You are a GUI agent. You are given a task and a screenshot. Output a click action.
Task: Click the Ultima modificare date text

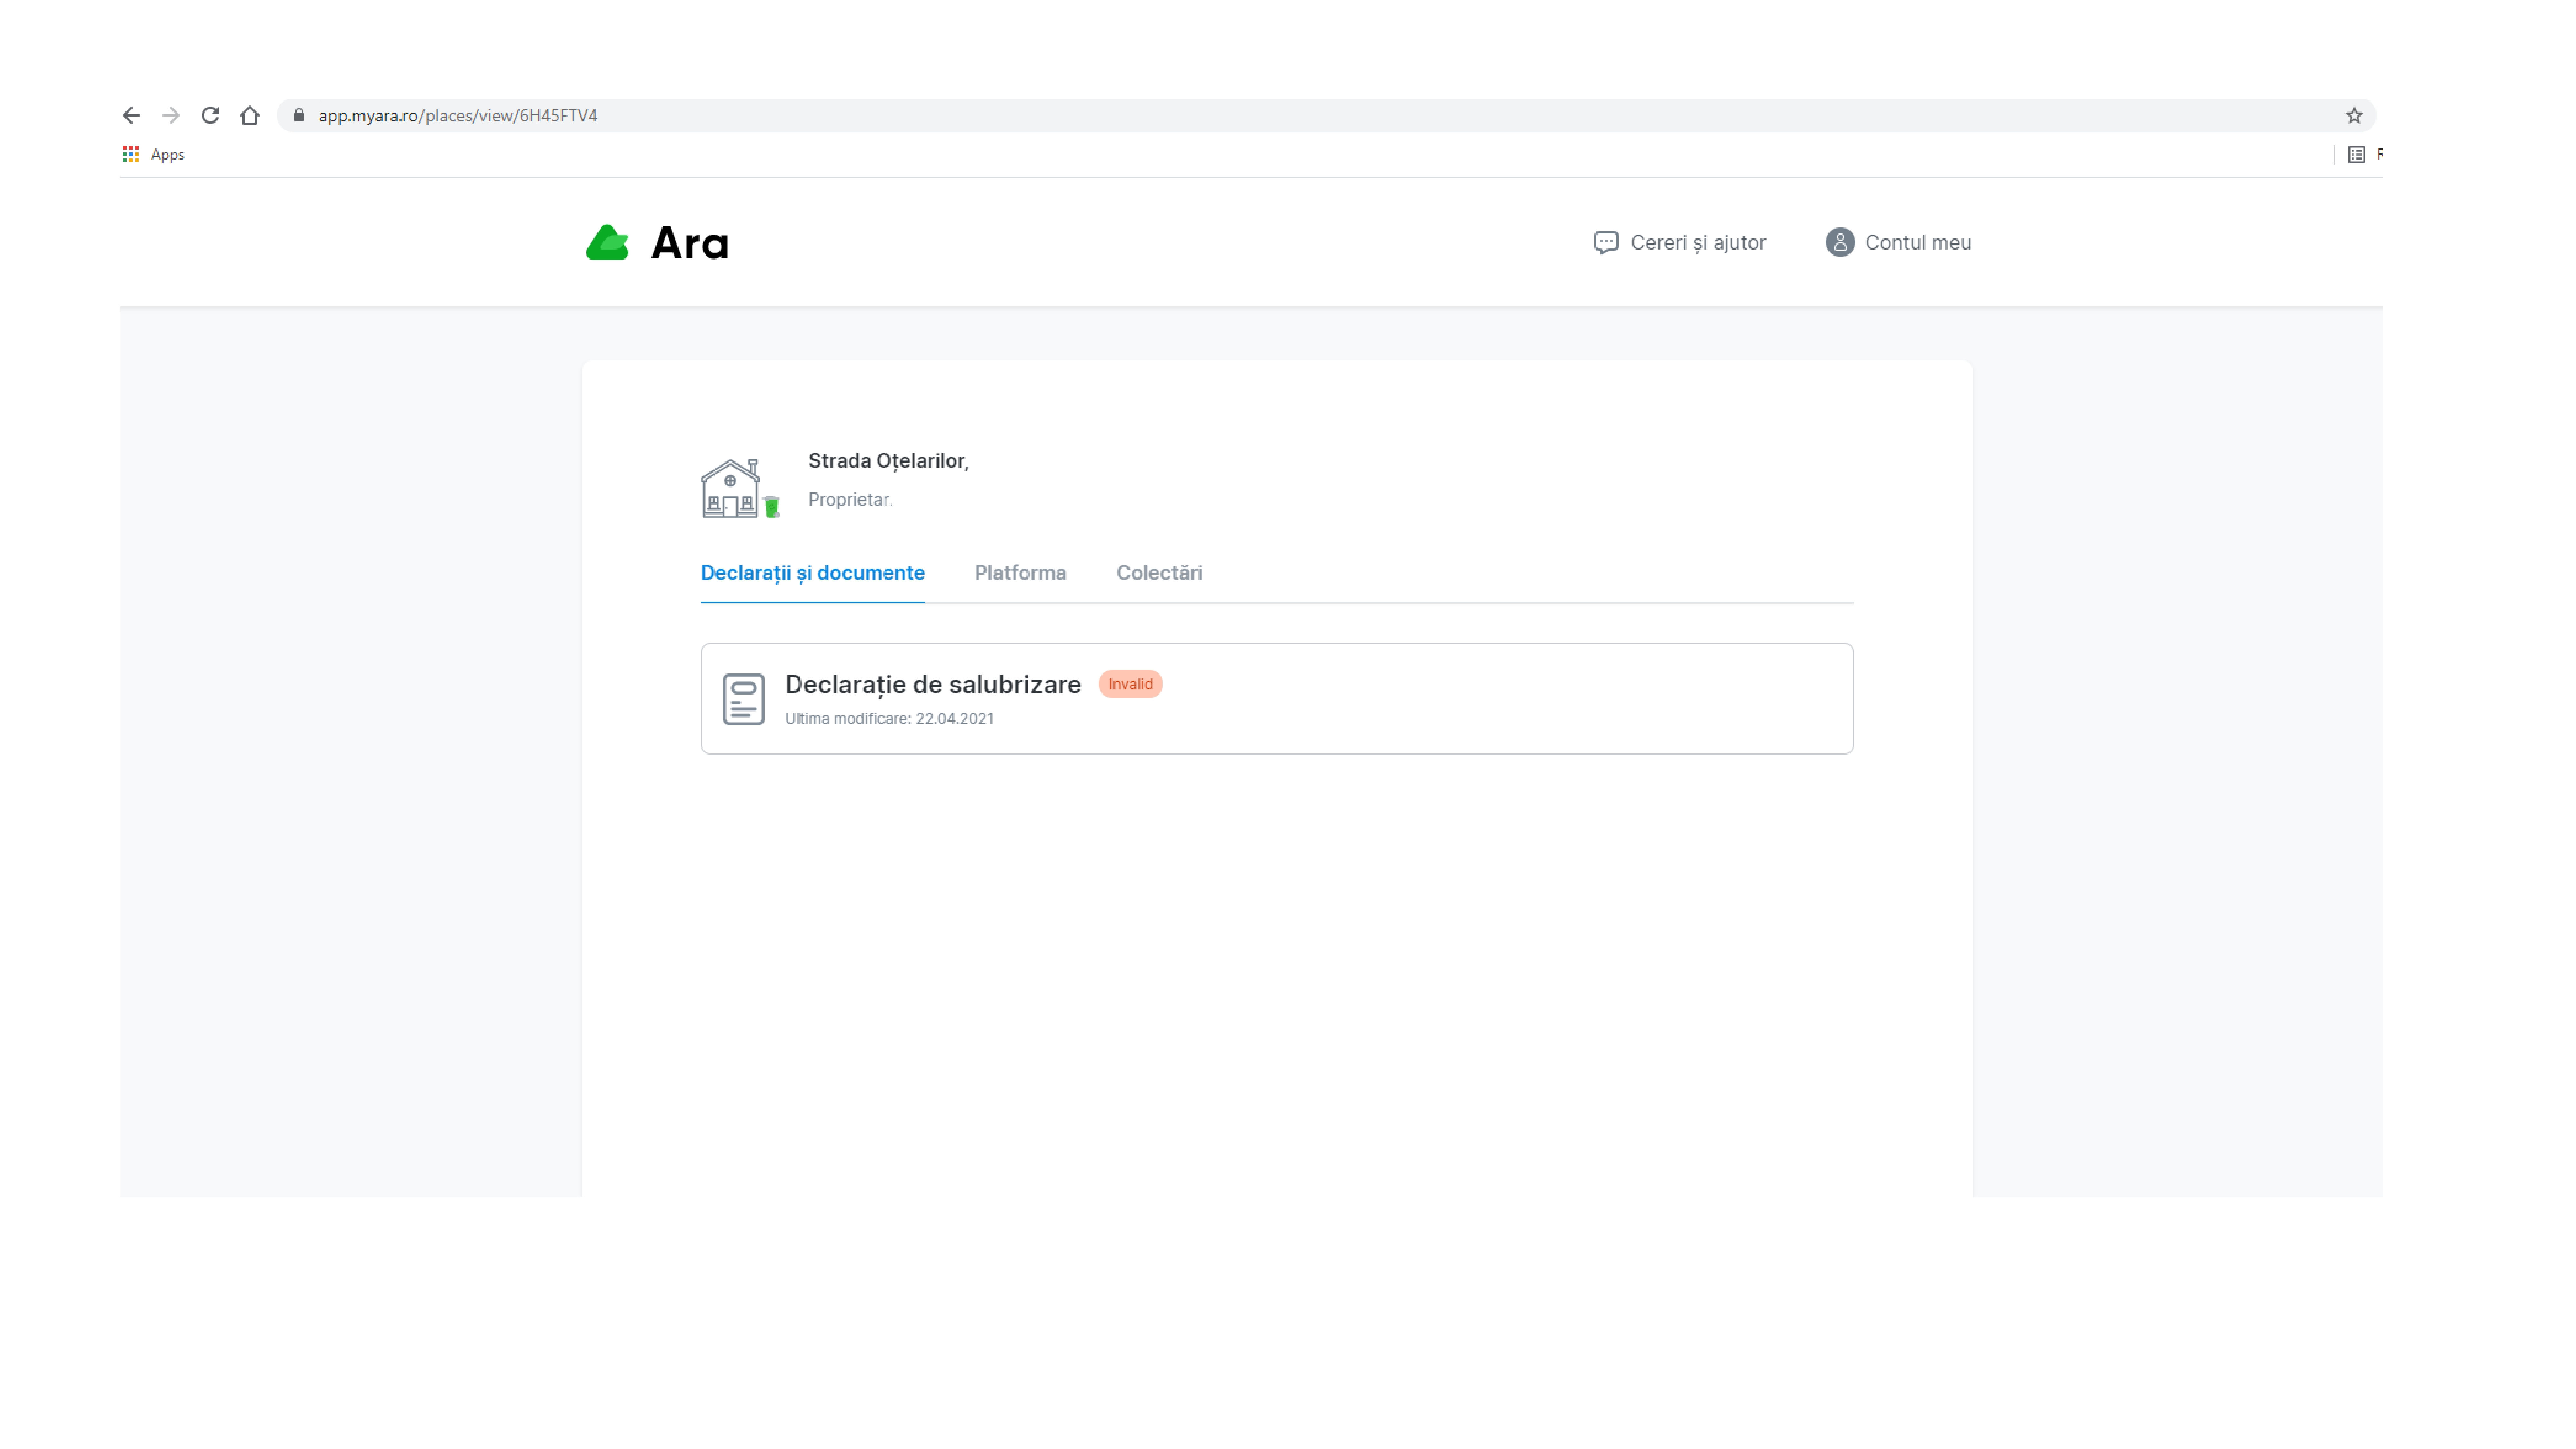[889, 719]
